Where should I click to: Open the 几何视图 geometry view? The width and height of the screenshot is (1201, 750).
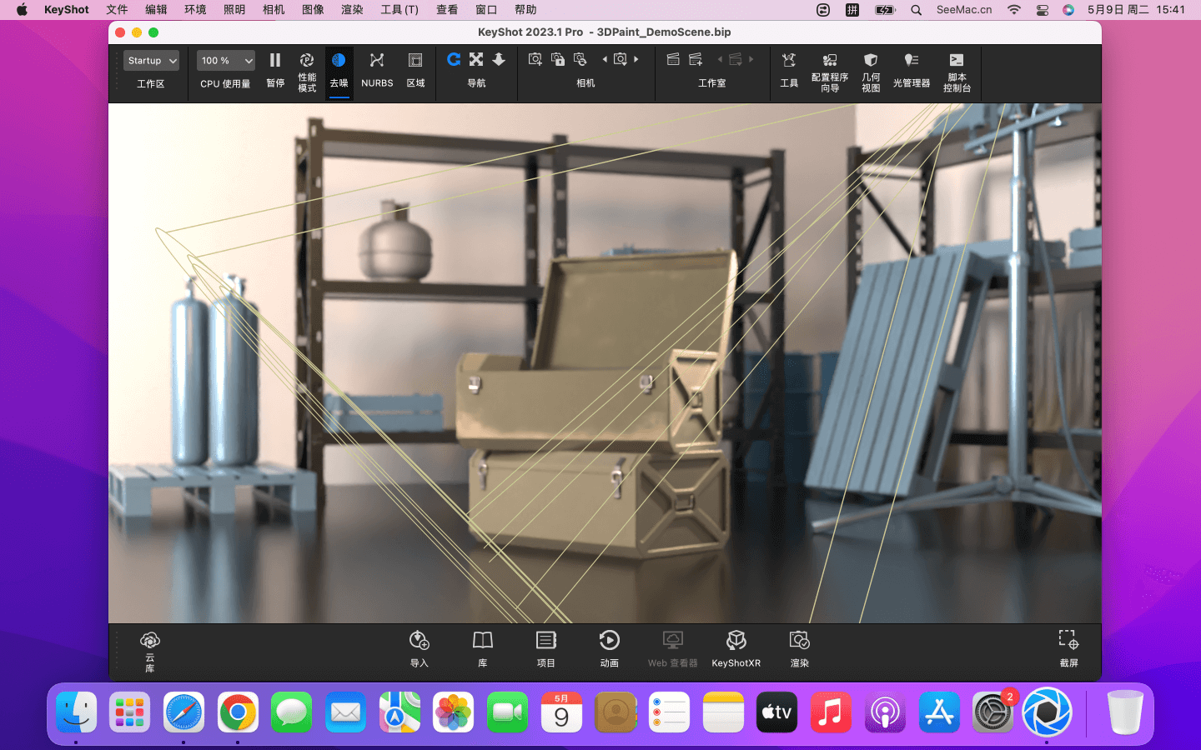point(871,68)
